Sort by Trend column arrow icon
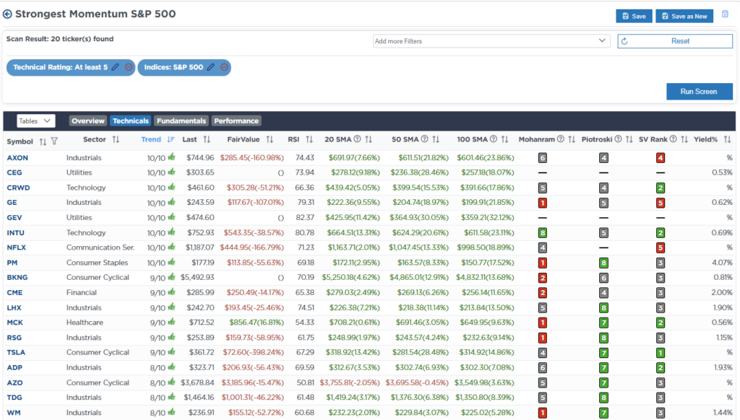The width and height of the screenshot is (740, 420). click(x=171, y=139)
